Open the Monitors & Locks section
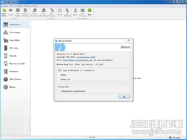187x140 pixels. click(15, 63)
